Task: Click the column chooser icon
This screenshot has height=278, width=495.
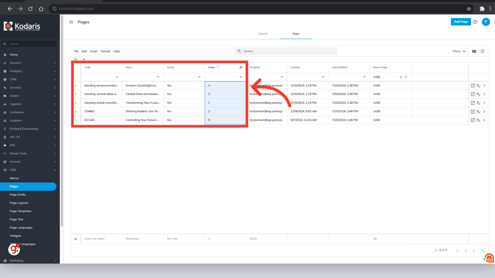Action: (x=474, y=51)
